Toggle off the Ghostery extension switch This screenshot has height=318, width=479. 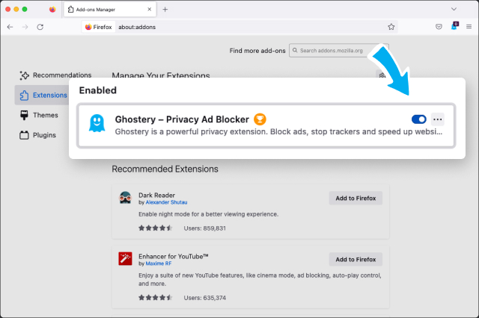pyautogui.click(x=418, y=119)
